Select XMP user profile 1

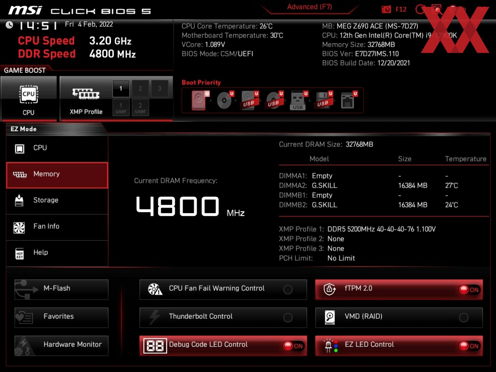pos(121,108)
